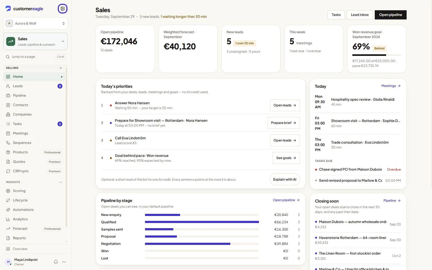
Task: Click Prepare brief for Showroom visit
Action: coord(283,123)
